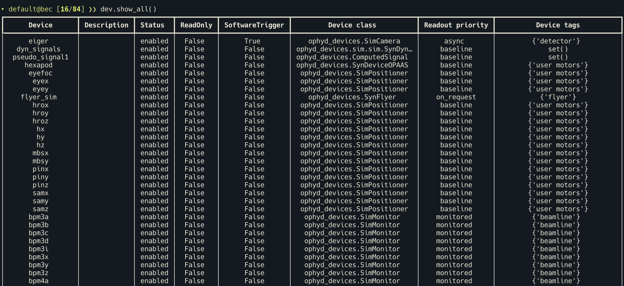The height and width of the screenshot is (286, 624).
Task: Select the pinx device name
Action: (41, 169)
